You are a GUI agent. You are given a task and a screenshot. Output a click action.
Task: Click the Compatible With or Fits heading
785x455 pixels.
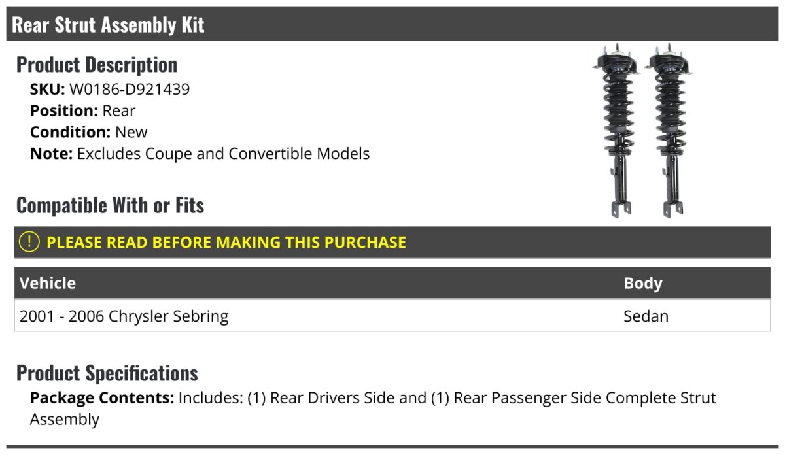click(x=110, y=205)
